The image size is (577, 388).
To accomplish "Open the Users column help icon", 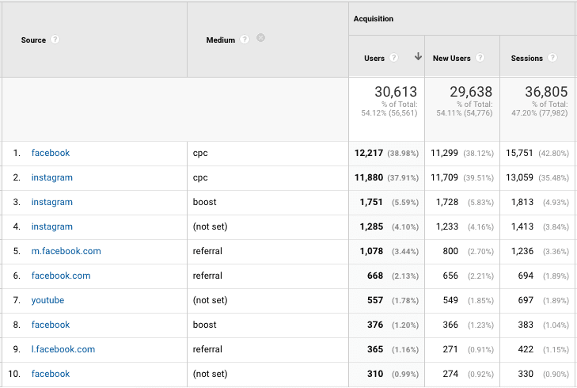I will pos(393,58).
